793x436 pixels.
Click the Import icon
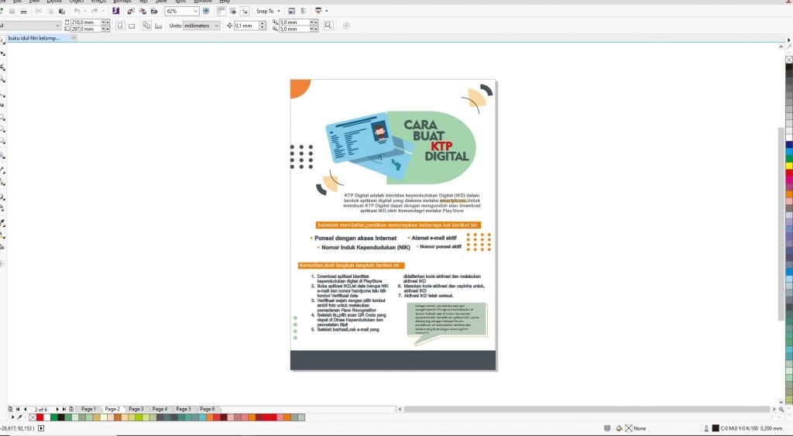pyautogui.click(x=131, y=11)
